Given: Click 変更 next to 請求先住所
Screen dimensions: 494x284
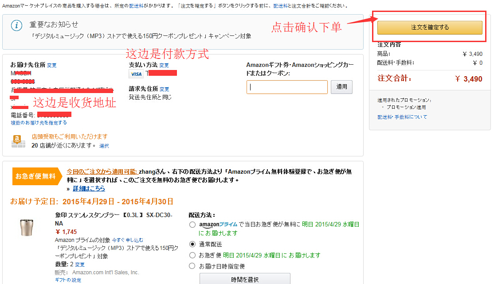Looking at the screenshot, I should (x=164, y=89).
